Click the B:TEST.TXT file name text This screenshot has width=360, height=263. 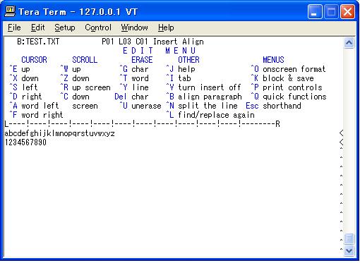point(38,42)
